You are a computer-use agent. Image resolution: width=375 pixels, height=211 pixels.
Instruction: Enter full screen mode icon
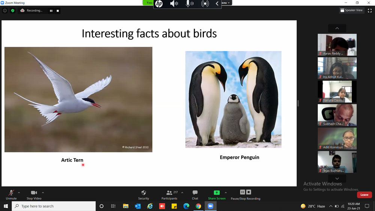370,10
